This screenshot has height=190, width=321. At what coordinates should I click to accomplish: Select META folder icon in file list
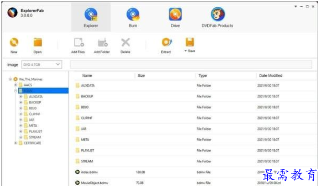click(x=77, y=140)
